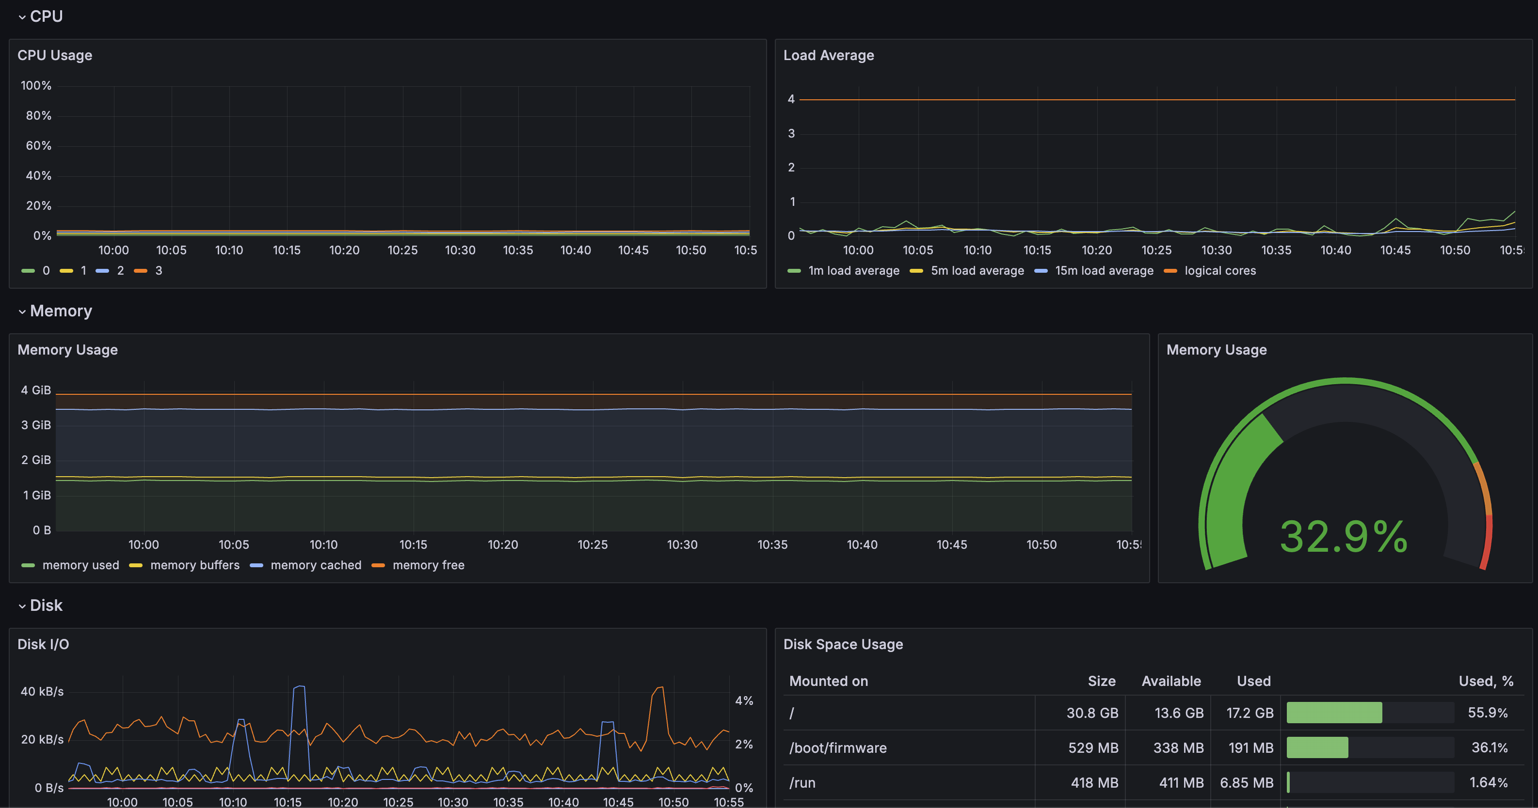Sort table by Size column
1538x808 pixels.
(x=1102, y=681)
